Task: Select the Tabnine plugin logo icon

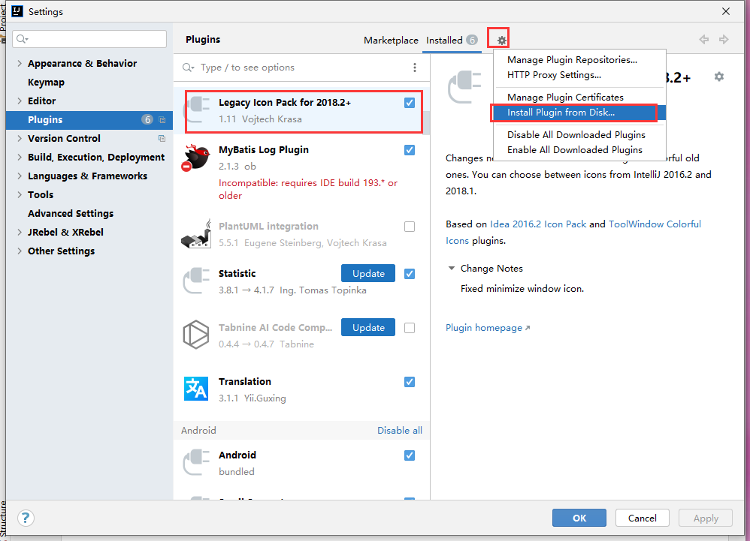Action: click(196, 335)
